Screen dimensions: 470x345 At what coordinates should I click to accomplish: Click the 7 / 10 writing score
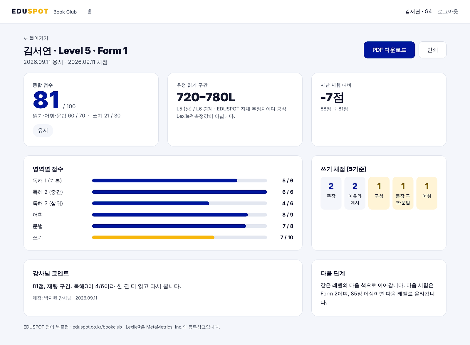(x=287, y=238)
